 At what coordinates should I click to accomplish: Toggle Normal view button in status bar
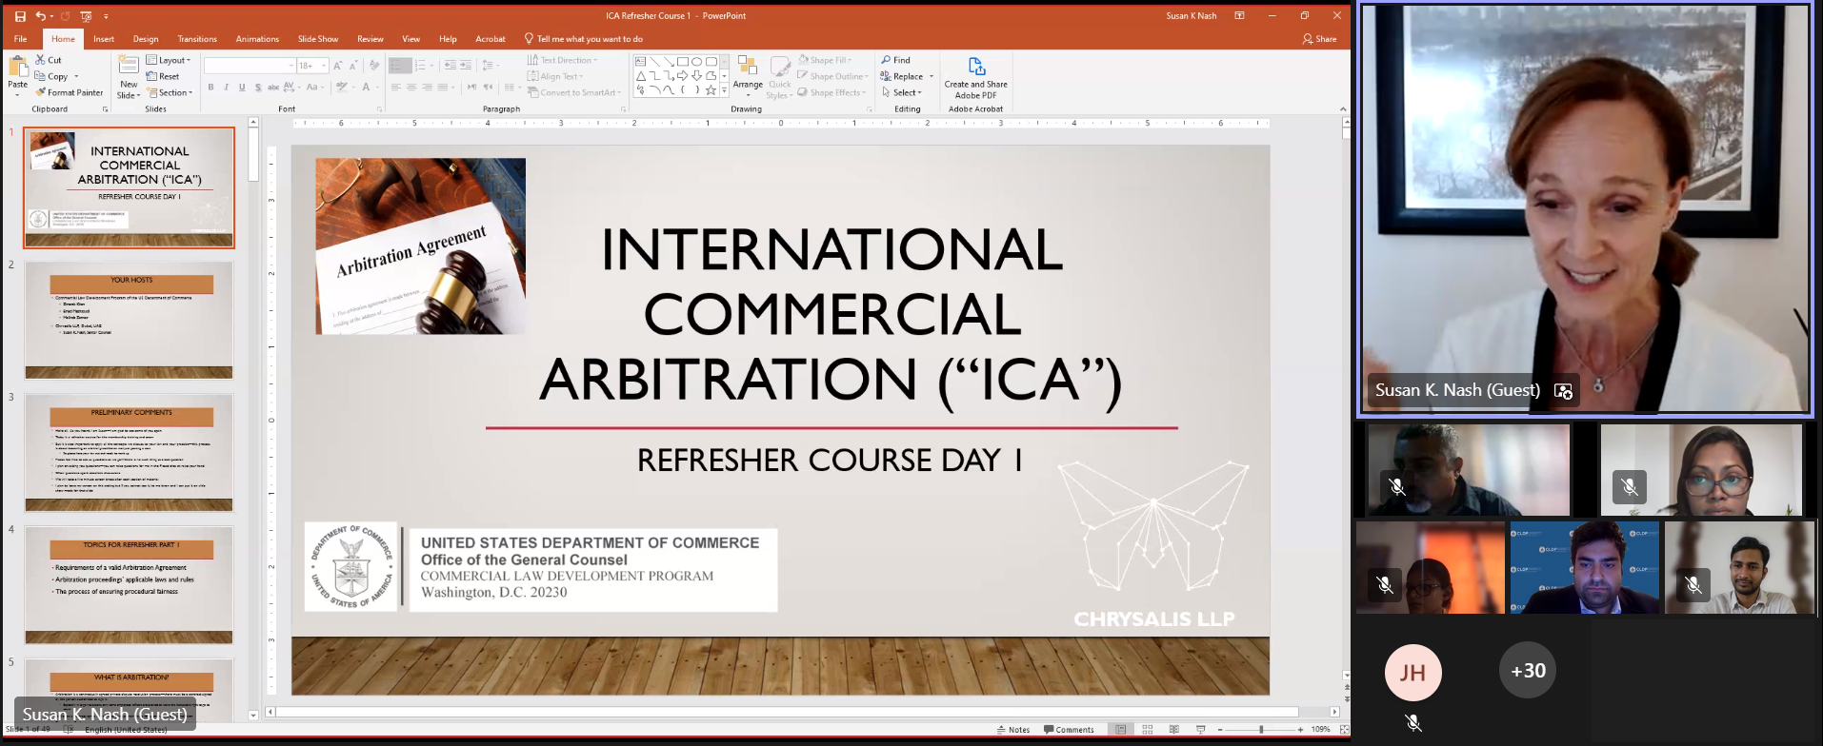[1121, 730]
